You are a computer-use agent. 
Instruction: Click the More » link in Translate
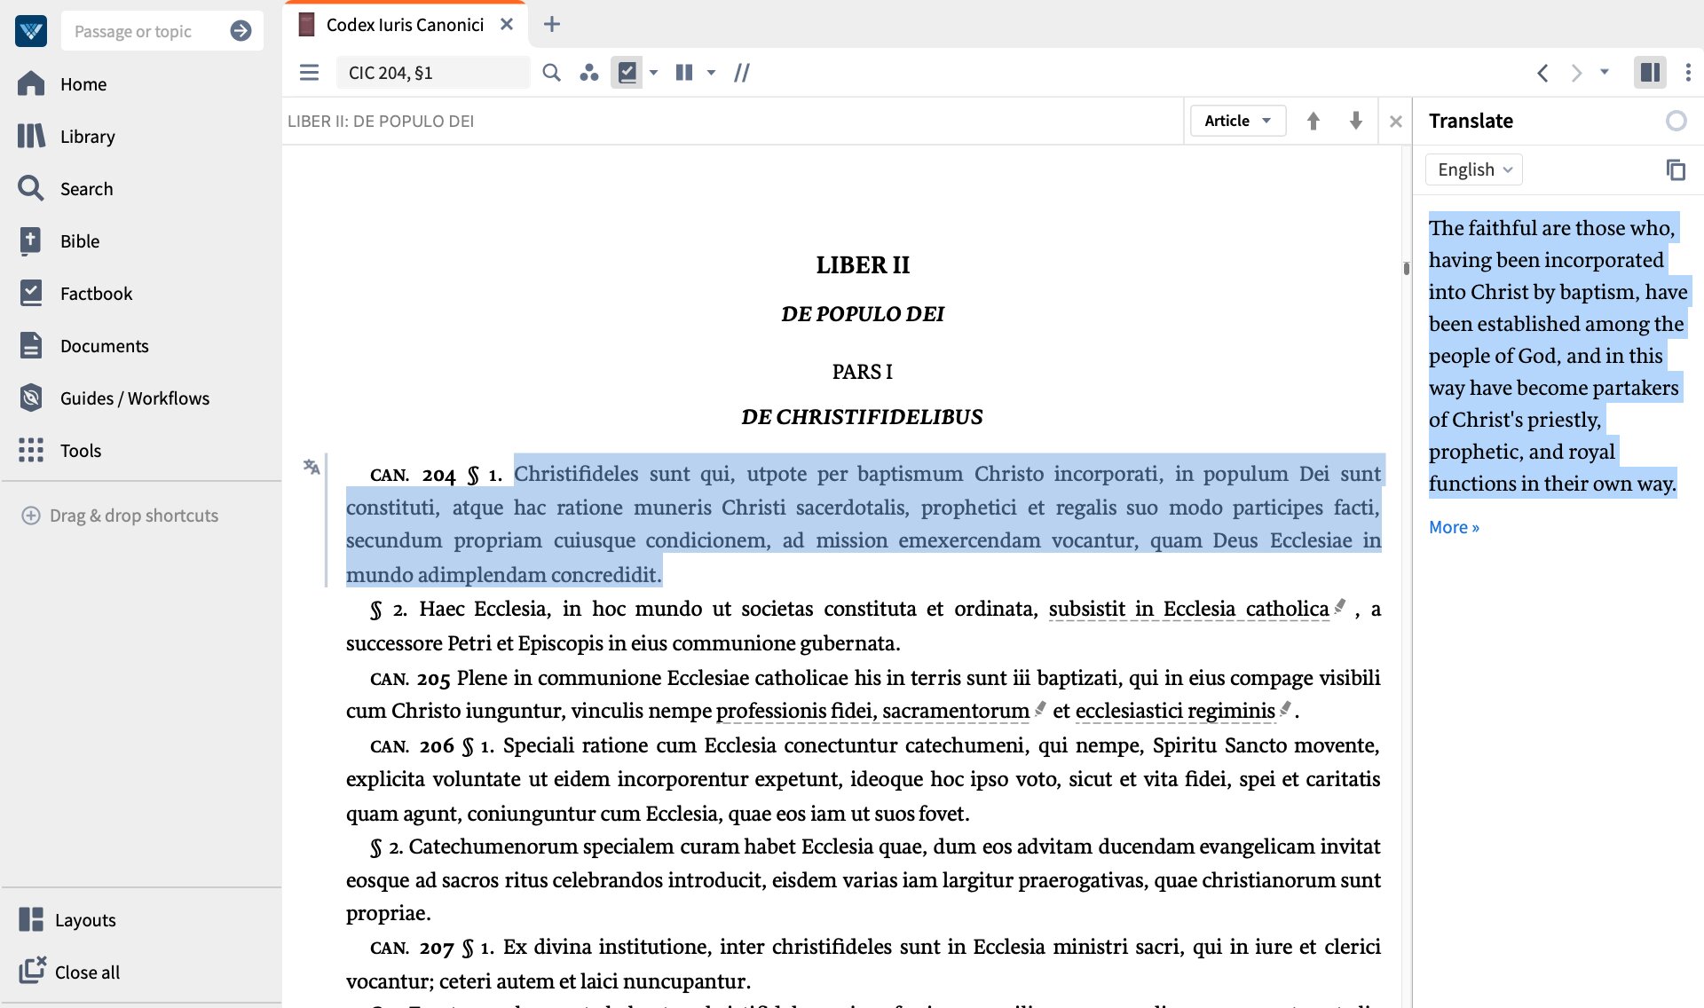1454,527
